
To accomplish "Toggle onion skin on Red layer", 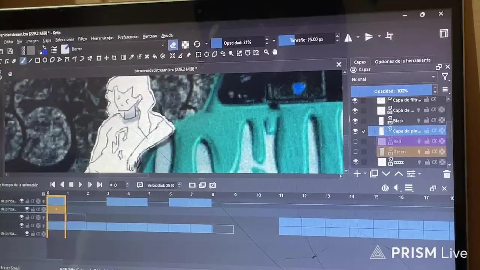I will 419,141.
